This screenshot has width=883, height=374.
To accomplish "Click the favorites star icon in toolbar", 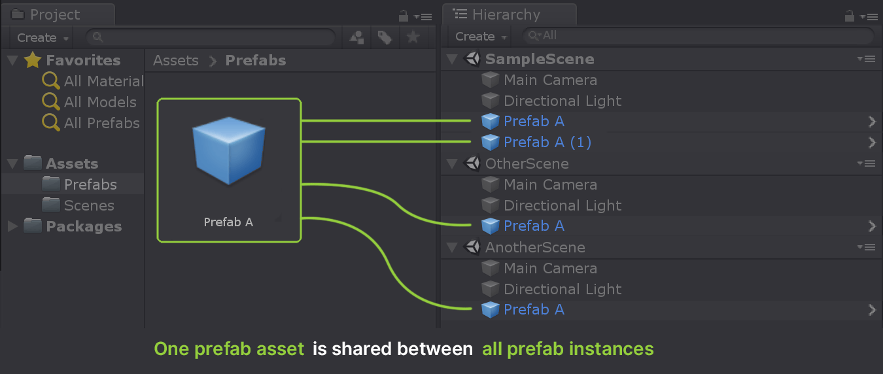I will [x=413, y=37].
